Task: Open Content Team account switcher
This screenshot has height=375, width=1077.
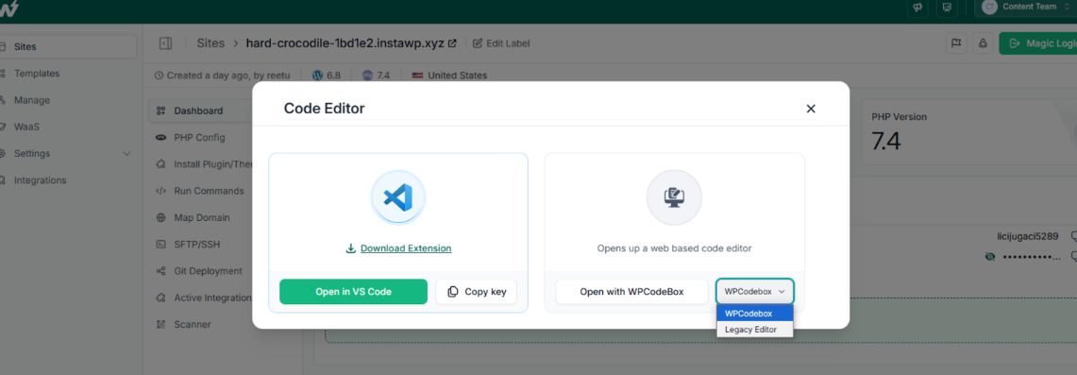Action: click(1026, 7)
